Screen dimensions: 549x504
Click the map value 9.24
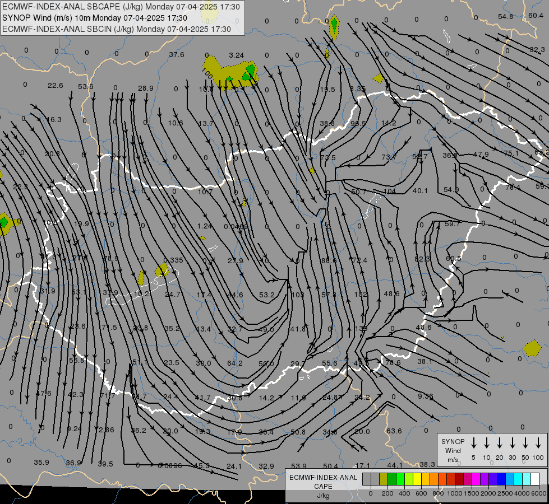(74, 429)
